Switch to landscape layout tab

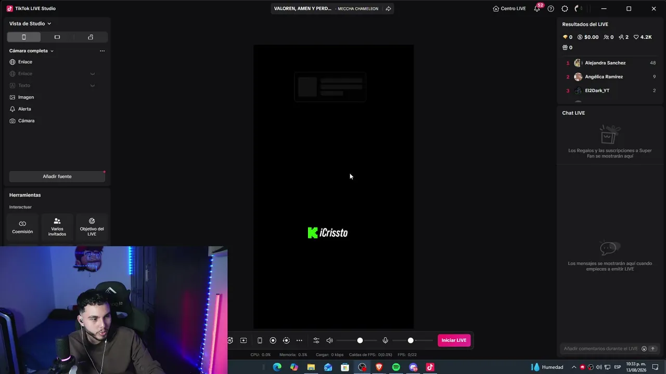[x=57, y=37]
